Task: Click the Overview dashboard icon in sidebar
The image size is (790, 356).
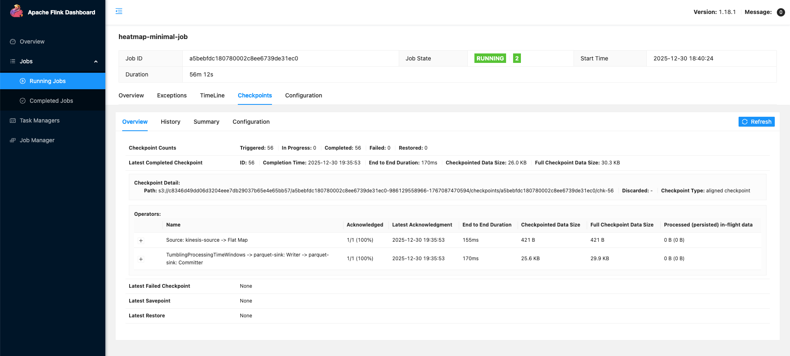Action: (13, 42)
